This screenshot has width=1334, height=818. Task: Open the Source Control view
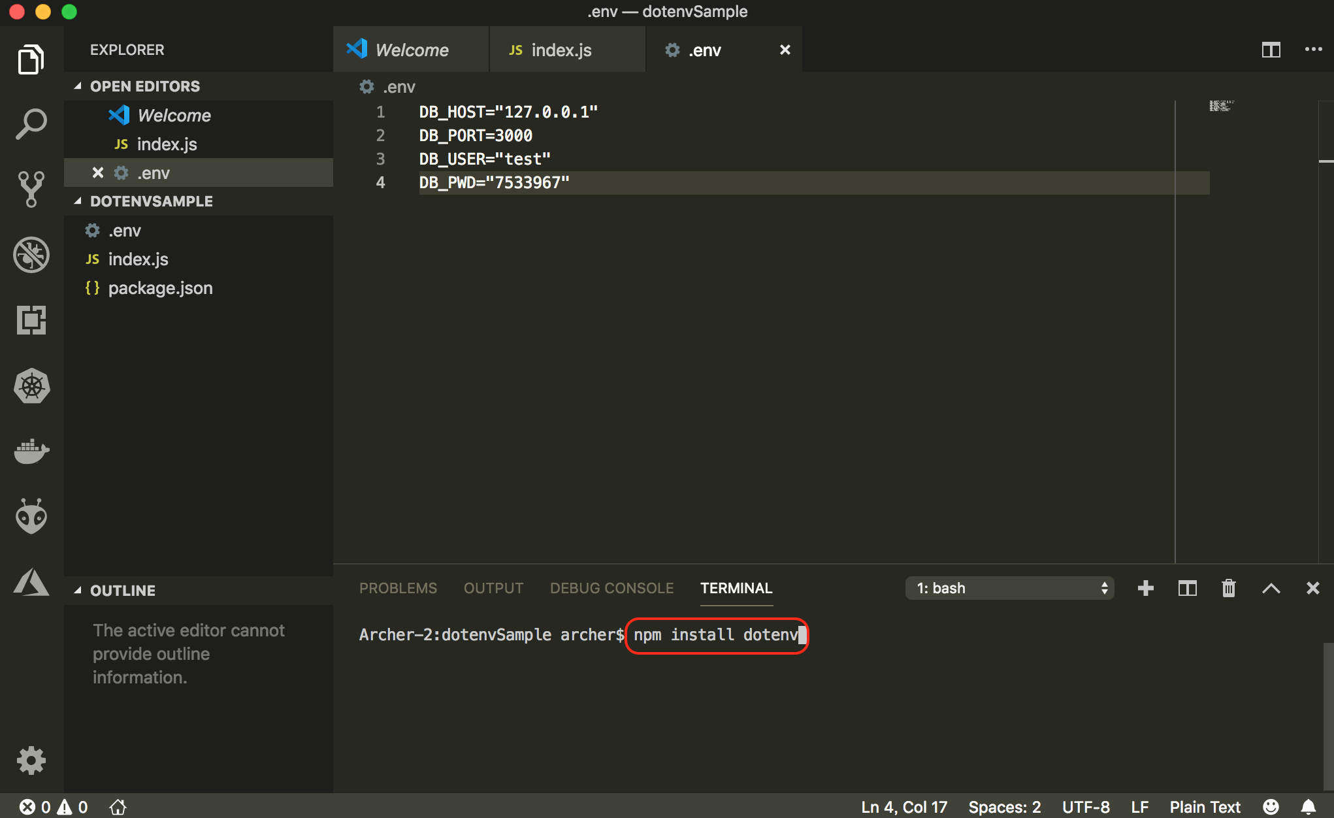31,189
